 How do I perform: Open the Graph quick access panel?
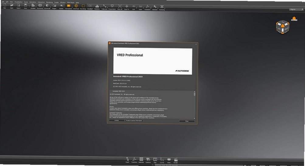[x=127, y=160]
